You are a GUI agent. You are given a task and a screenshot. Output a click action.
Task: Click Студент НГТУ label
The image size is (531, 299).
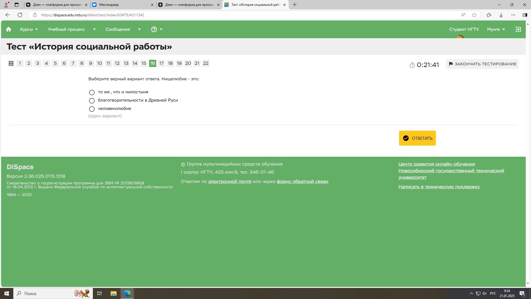coord(464,29)
